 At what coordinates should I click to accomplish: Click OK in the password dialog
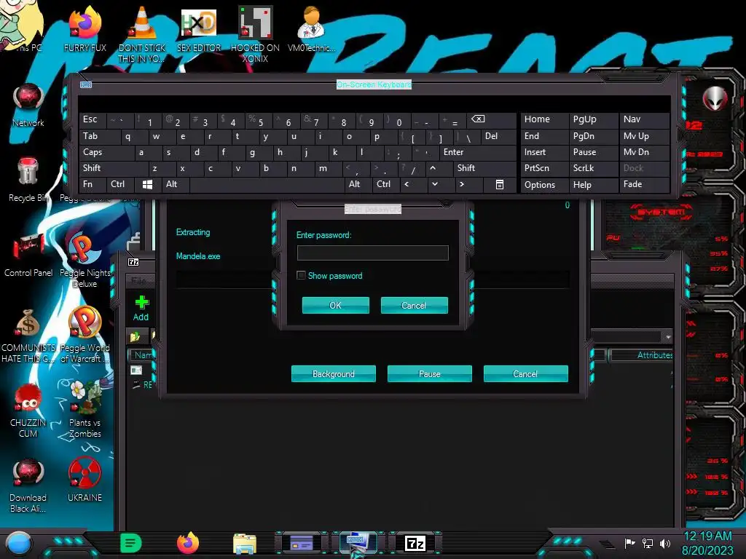coord(335,305)
